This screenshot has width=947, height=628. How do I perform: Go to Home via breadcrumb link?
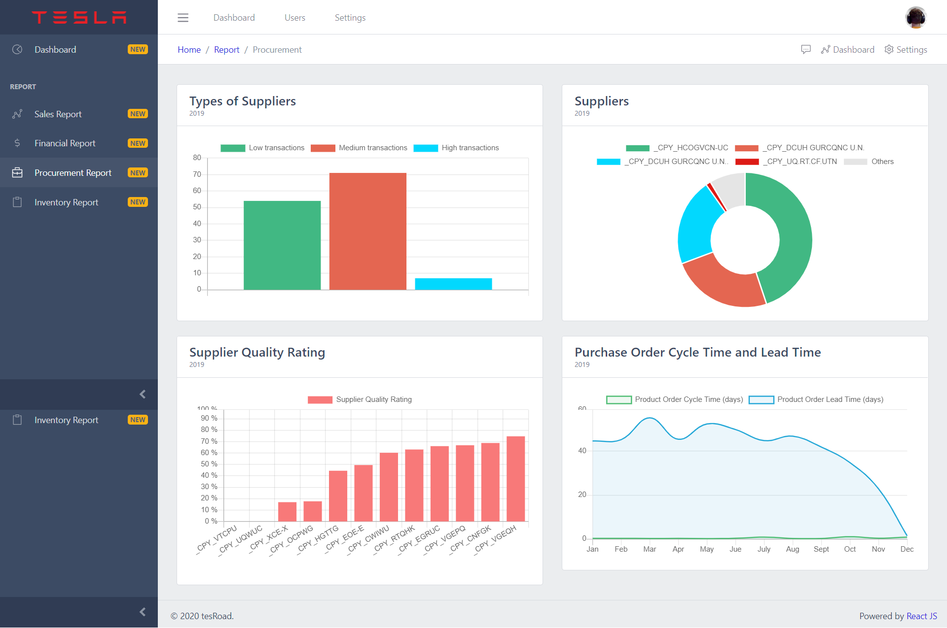click(189, 50)
